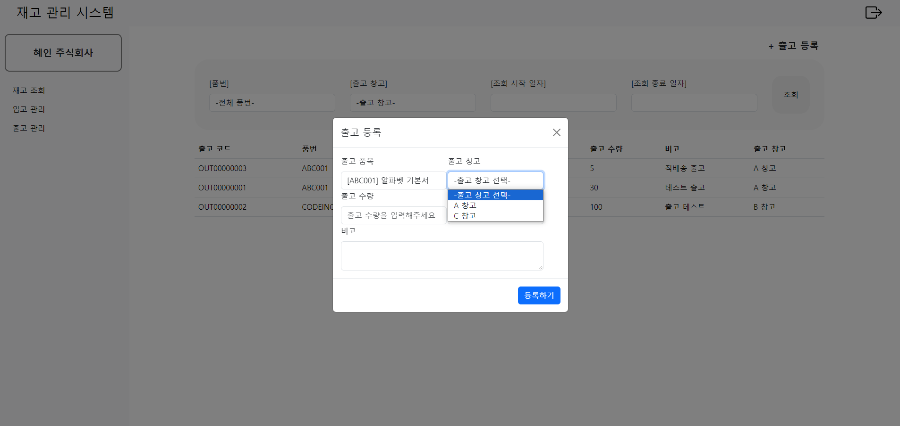The width and height of the screenshot is (900, 426).
Task: Open 재고 조회 in the sidebar
Action: pyautogui.click(x=29, y=90)
